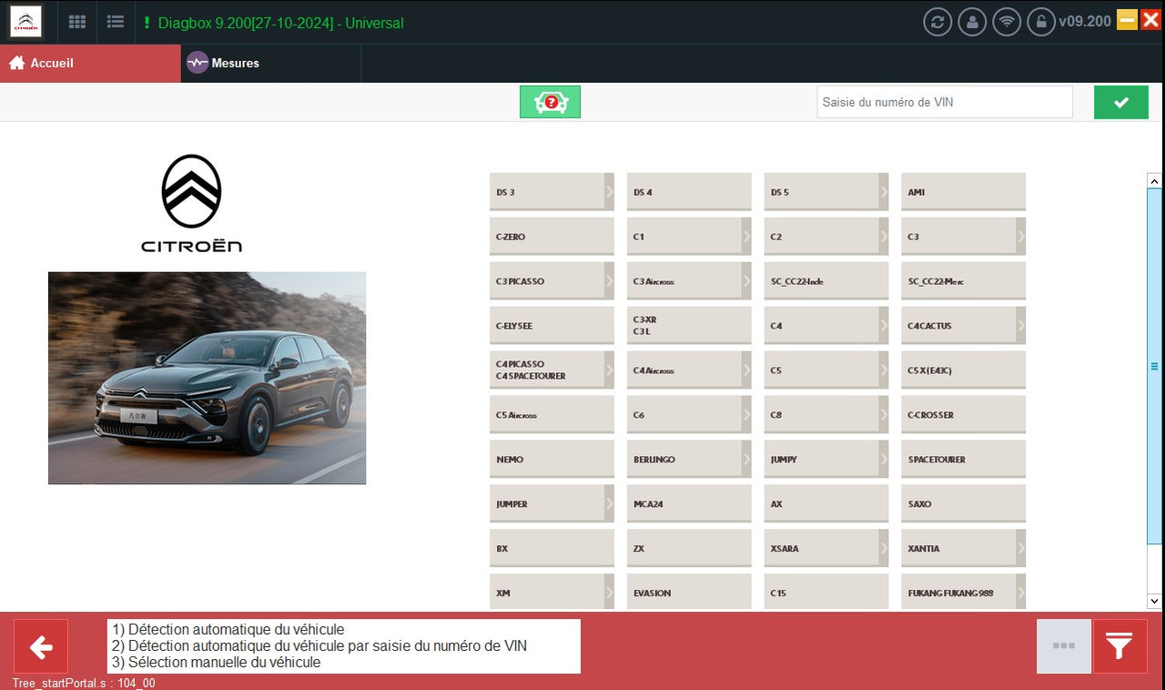Type in the VIN number entry field
This screenshot has width=1165, height=690.
click(x=944, y=102)
